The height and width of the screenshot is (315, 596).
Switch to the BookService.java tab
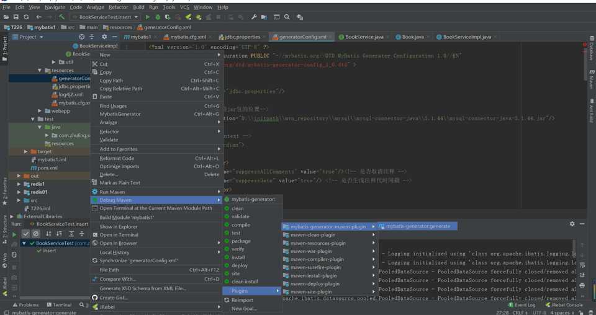(364, 37)
